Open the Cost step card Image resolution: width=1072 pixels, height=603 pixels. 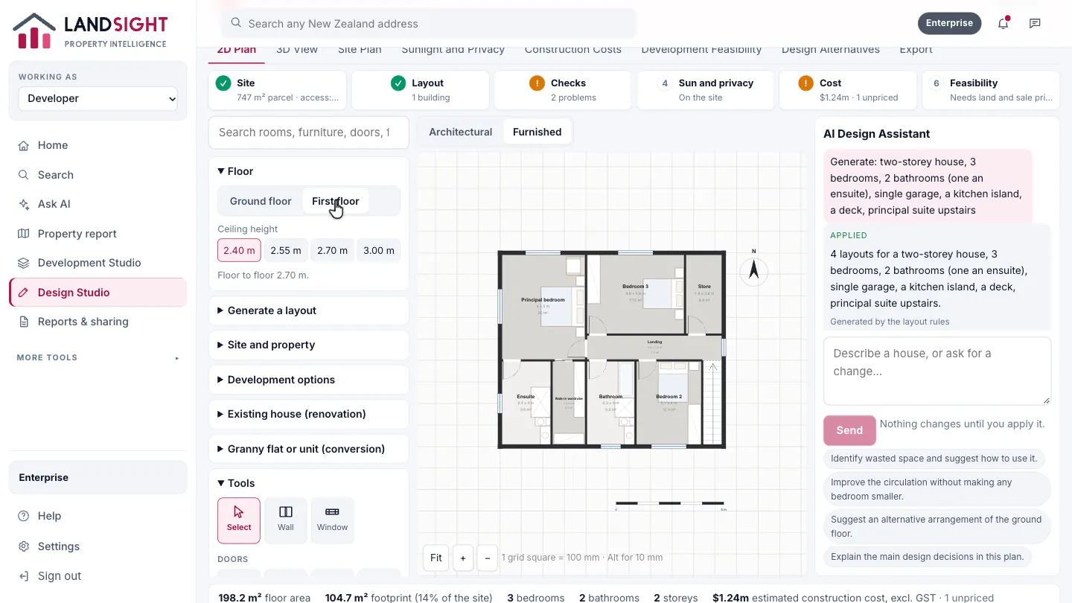point(847,90)
